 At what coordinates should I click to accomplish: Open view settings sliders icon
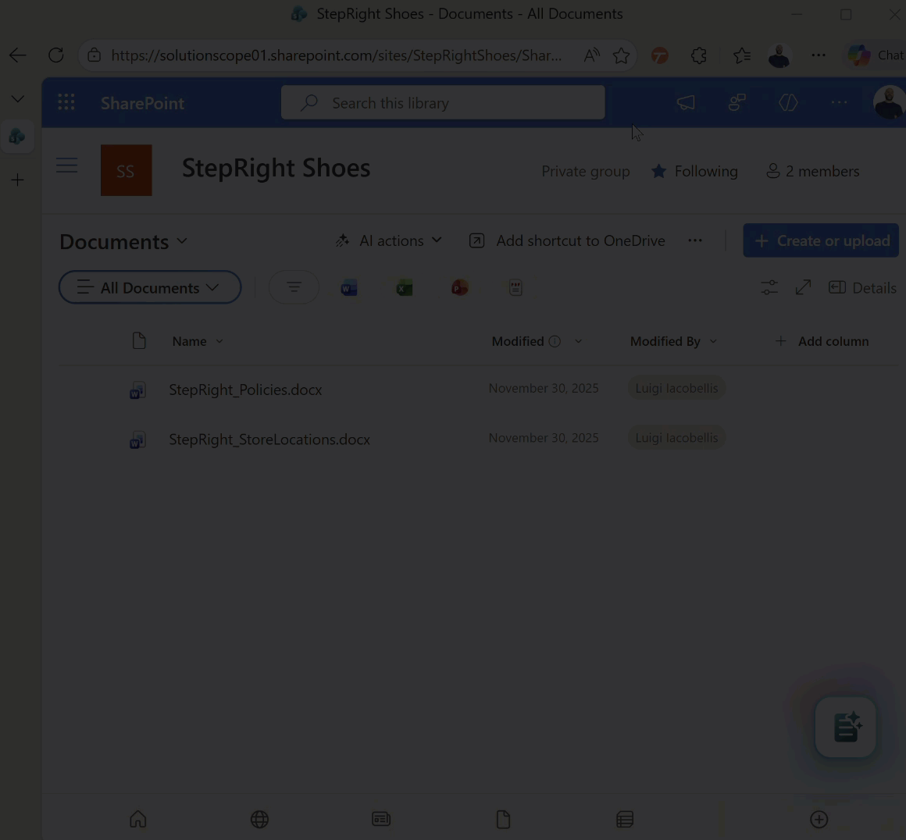pos(769,288)
